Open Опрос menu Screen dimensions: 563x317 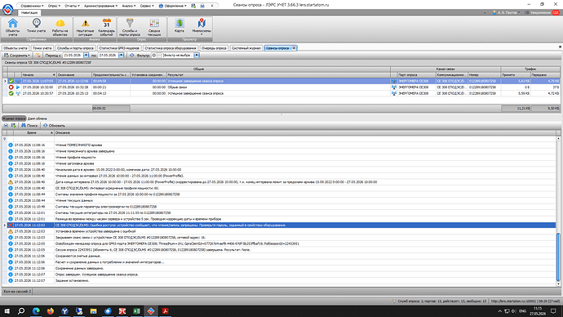(x=54, y=6)
